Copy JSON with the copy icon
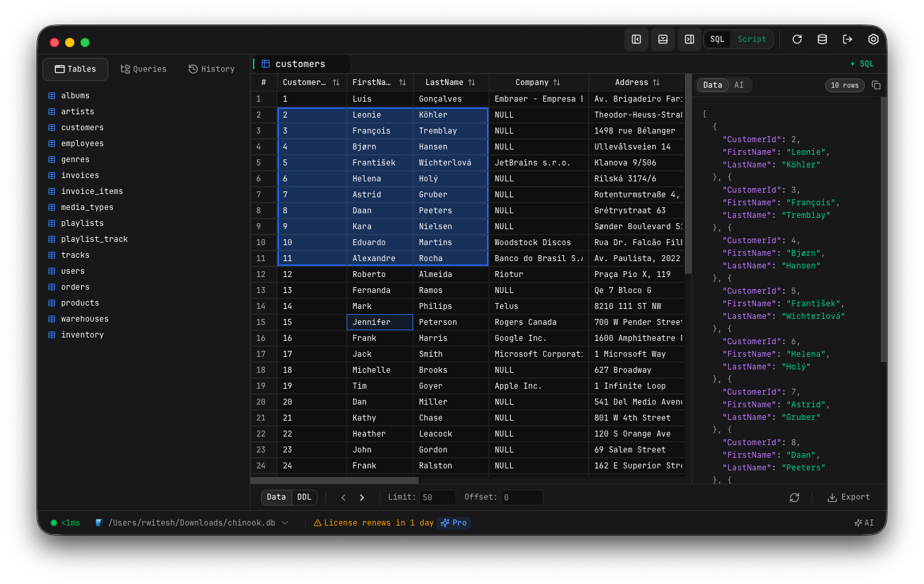Viewport: 924px width, 584px height. point(876,85)
